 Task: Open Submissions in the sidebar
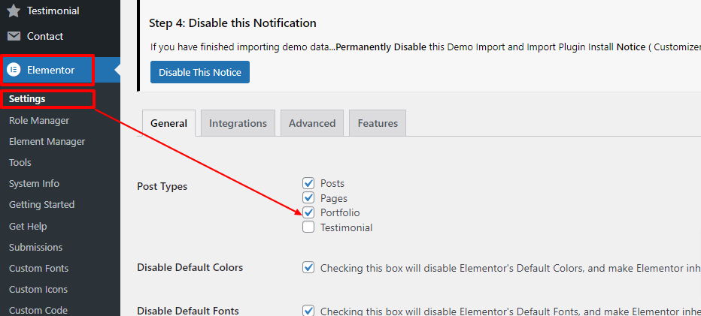(35, 247)
